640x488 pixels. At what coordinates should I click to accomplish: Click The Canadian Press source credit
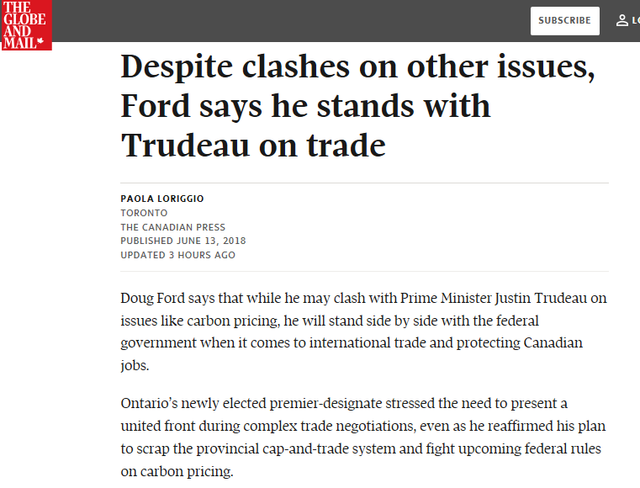172,227
